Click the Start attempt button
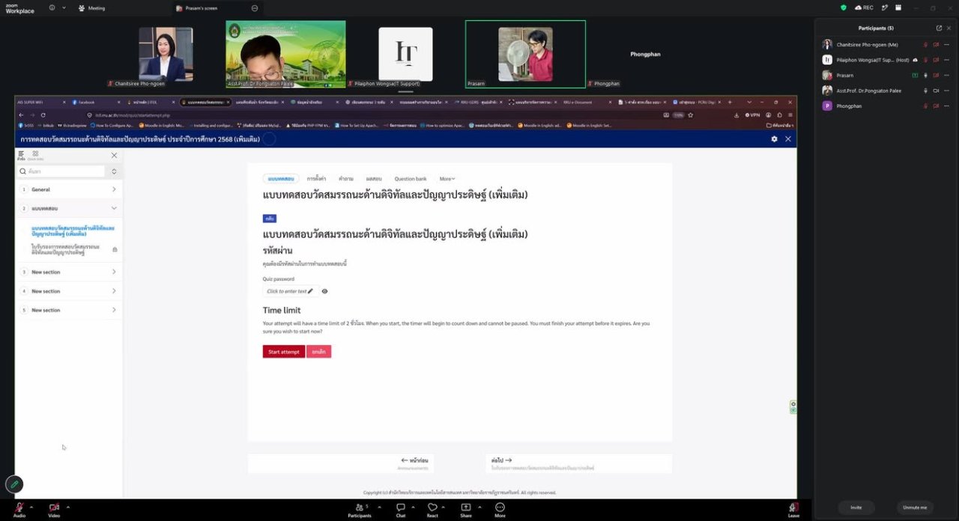 (x=284, y=352)
